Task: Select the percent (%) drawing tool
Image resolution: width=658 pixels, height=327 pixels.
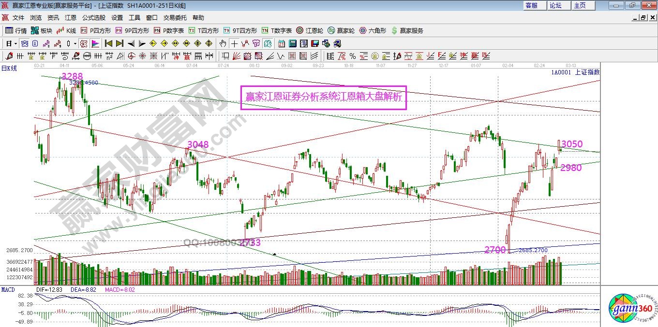Action: (x=352, y=56)
